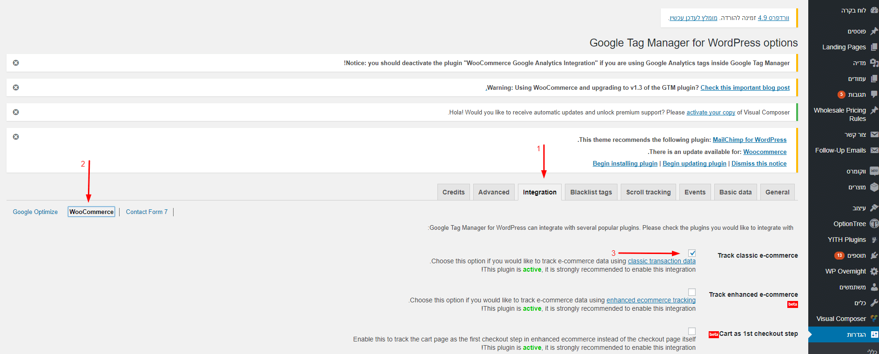
Task: Select the Integration tab
Action: point(540,192)
